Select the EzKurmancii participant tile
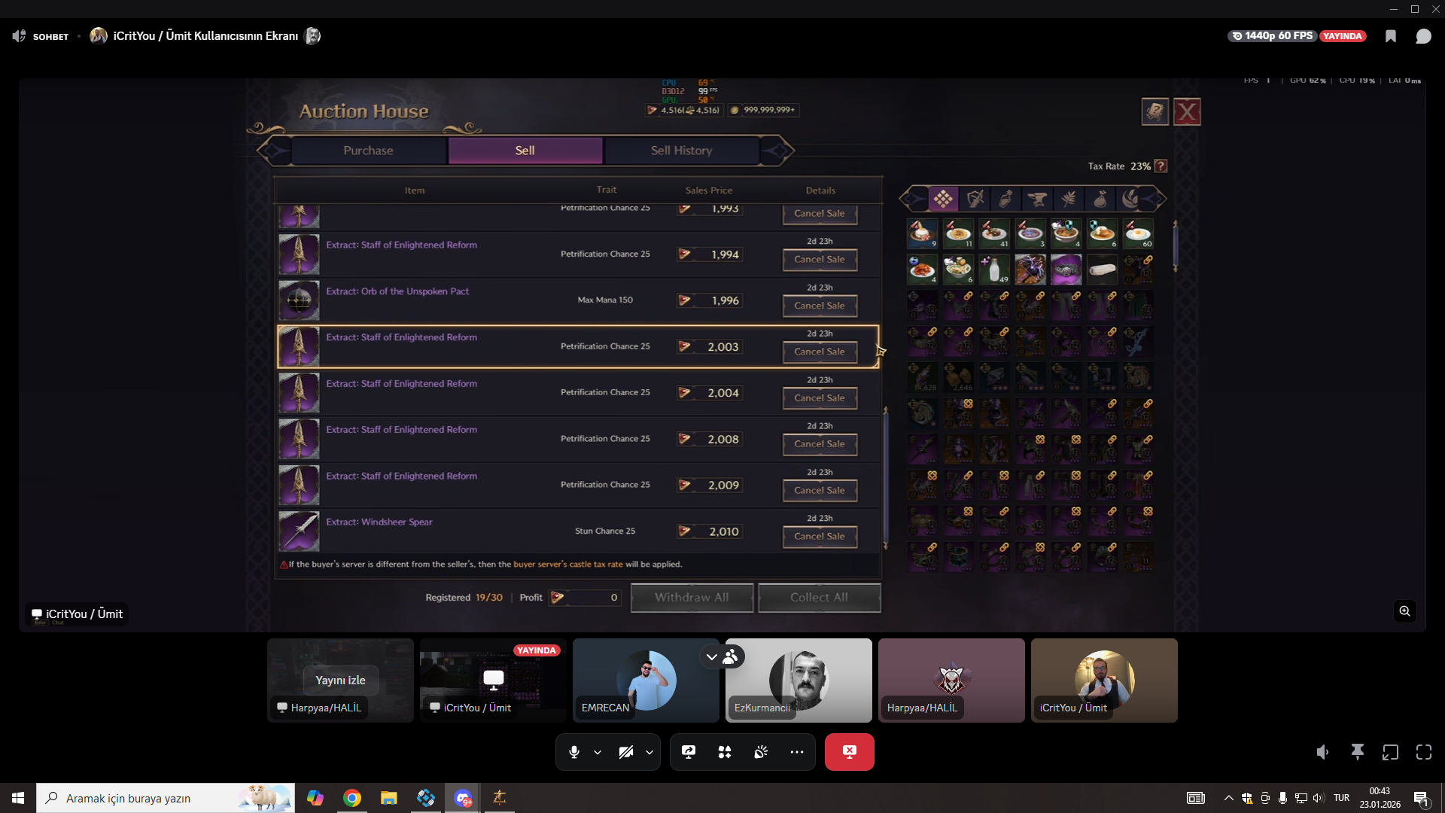1445x813 pixels. (x=799, y=681)
